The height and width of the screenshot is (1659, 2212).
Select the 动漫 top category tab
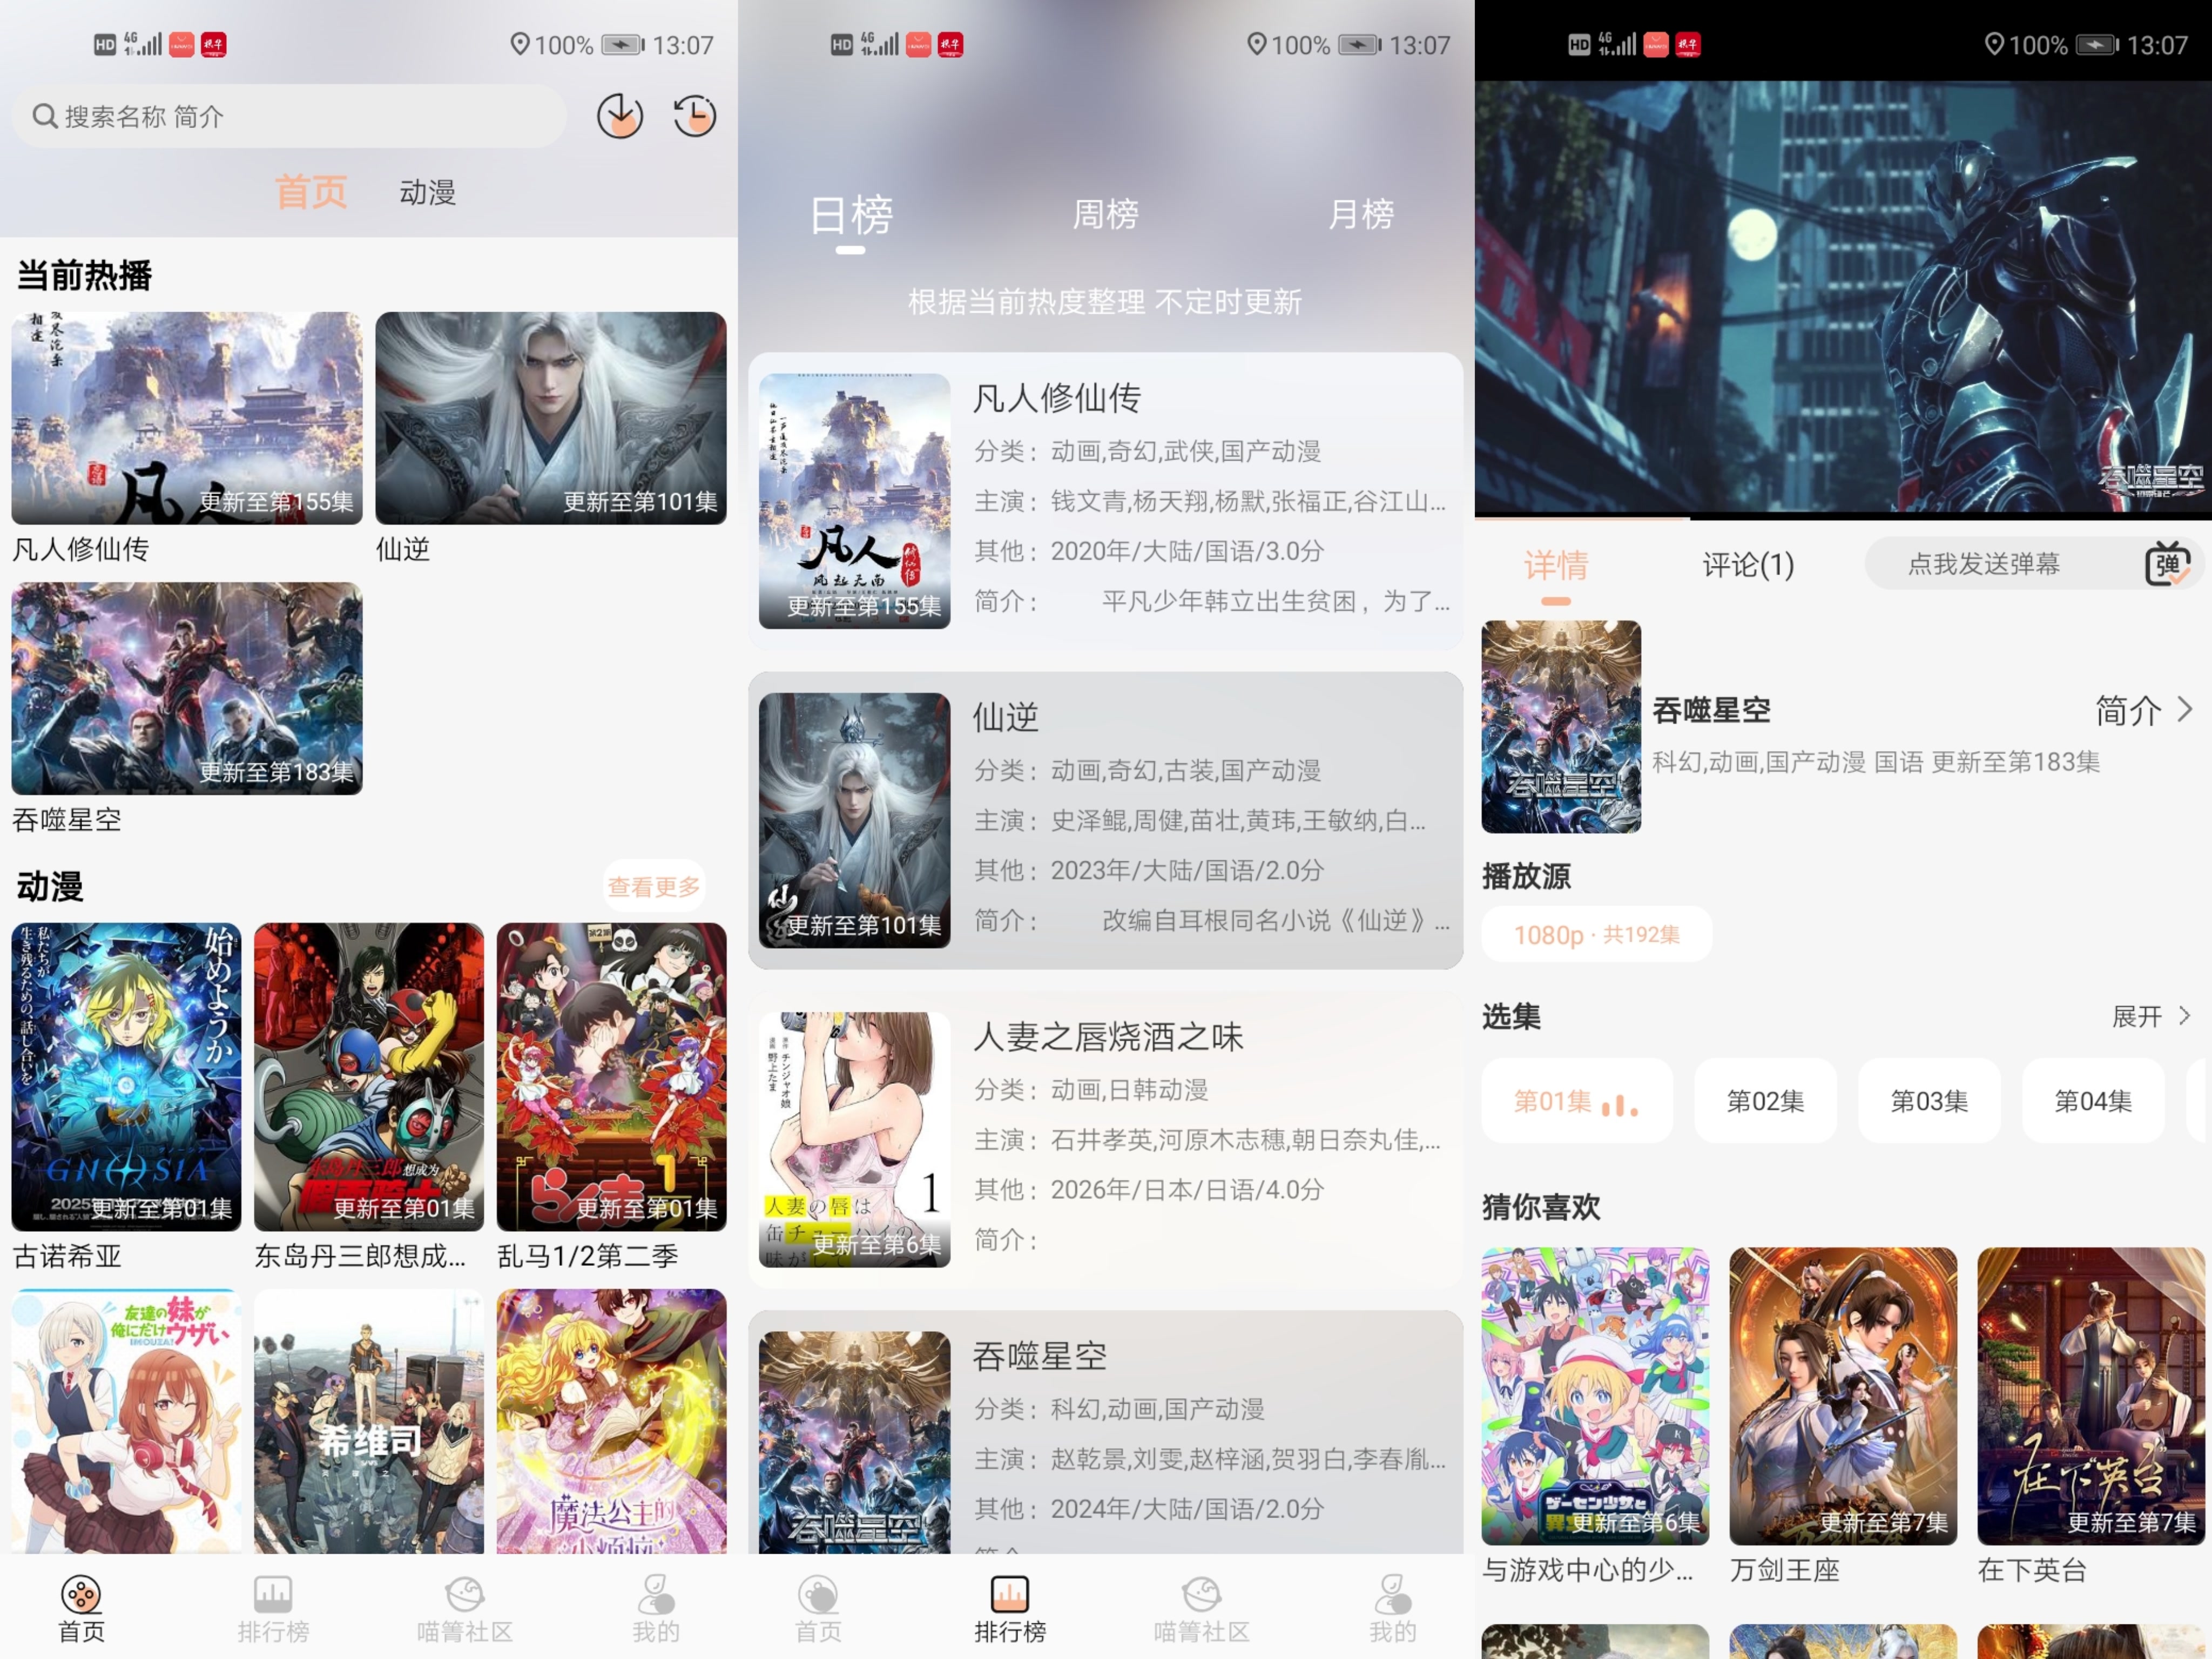pyautogui.click(x=427, y=192)
